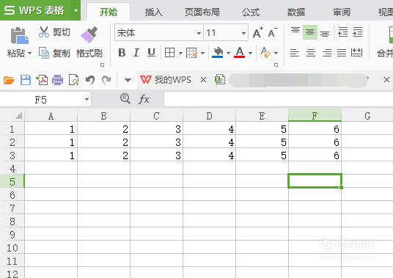Save the workbook with disk icon

coord(26,80)
